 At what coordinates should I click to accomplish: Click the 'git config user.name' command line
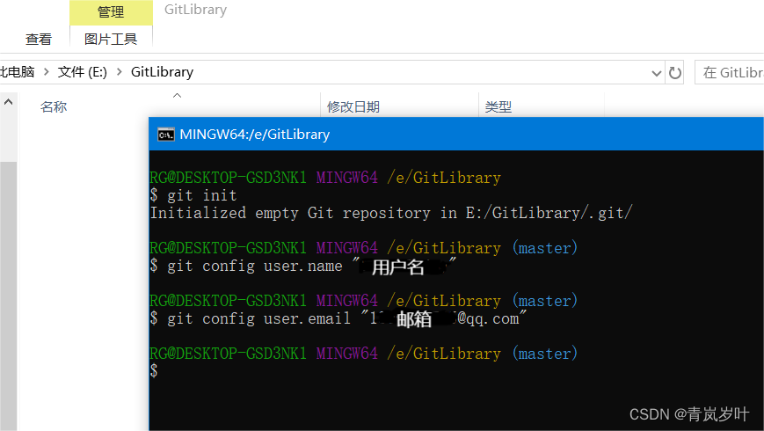click(x=303, y=267)
